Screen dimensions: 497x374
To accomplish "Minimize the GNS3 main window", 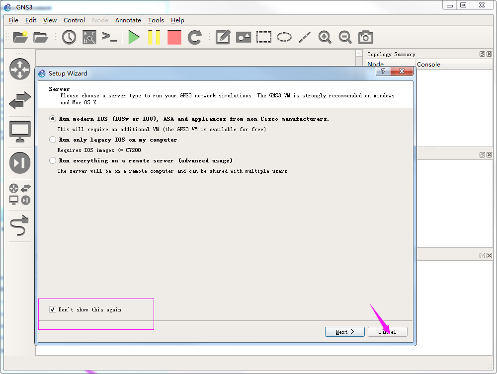I will pos(449,5).
